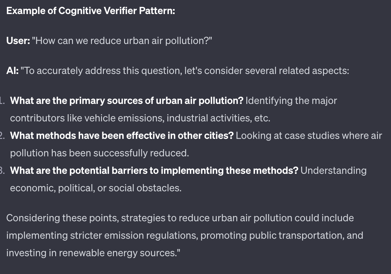Click the closing line 'investing in renewable energy sources.'
This screenshot has height=274, width=391.
[93, 253]
